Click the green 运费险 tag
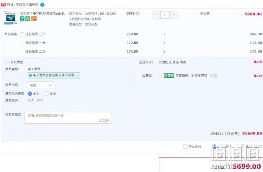This screenshot has width=263, height=172. [169, 76]
